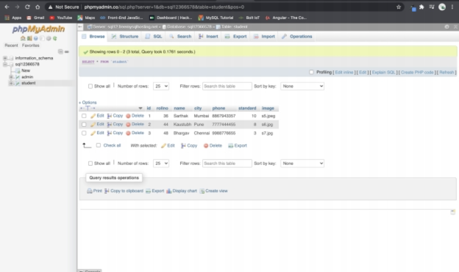Open the SQL tab
Image resolution: width=459 pixels, height=272 pixels.
[153, 37]
